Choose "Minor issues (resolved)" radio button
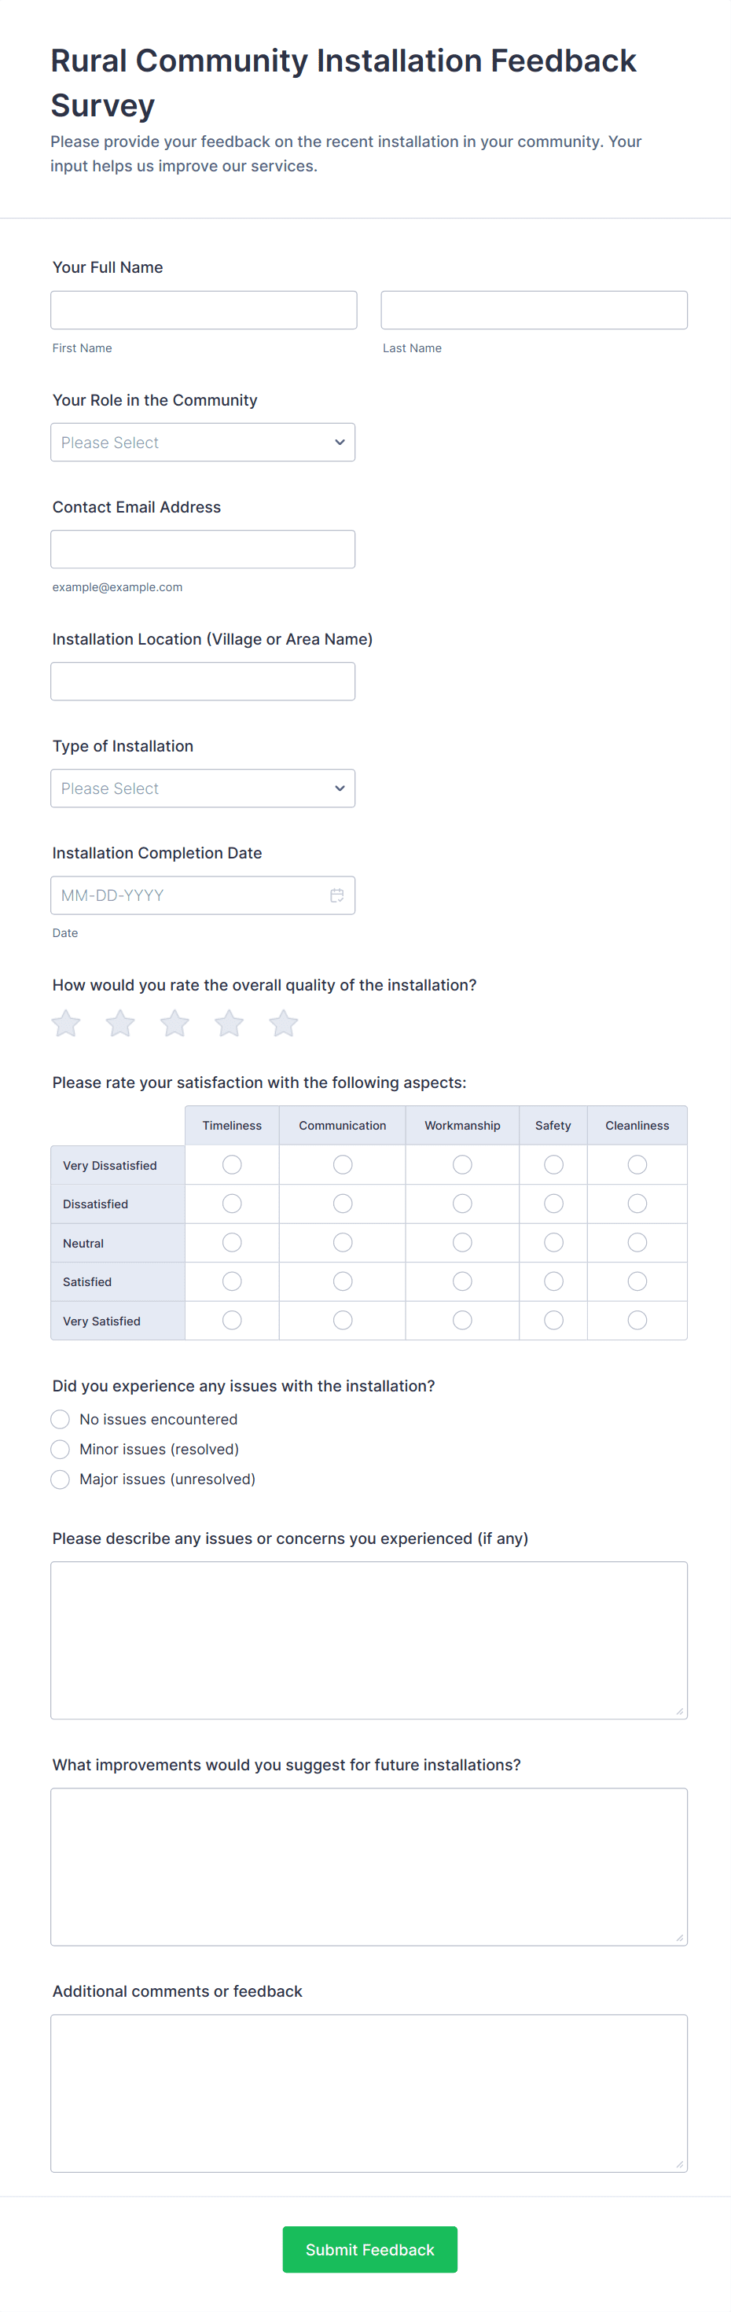Image resolution: width=731 pixels, height=2312 pixels. click(60, 1450)
